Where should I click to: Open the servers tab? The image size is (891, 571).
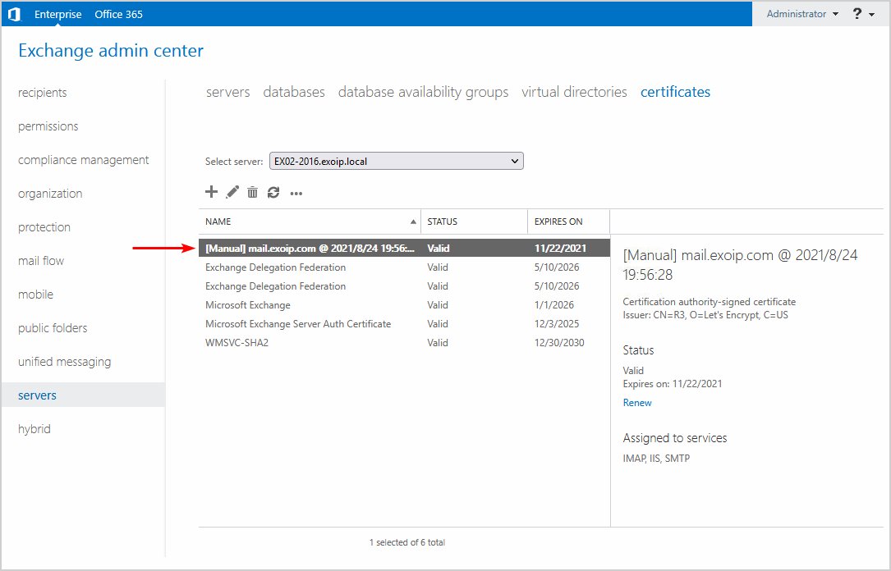227,92
